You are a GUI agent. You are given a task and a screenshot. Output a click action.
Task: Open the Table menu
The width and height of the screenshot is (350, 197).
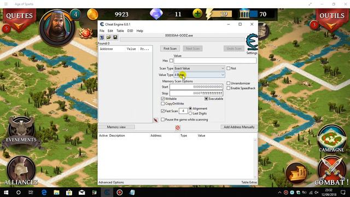click(120, 31)
